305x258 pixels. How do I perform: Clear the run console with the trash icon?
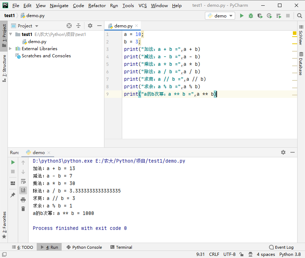point(23,209)
